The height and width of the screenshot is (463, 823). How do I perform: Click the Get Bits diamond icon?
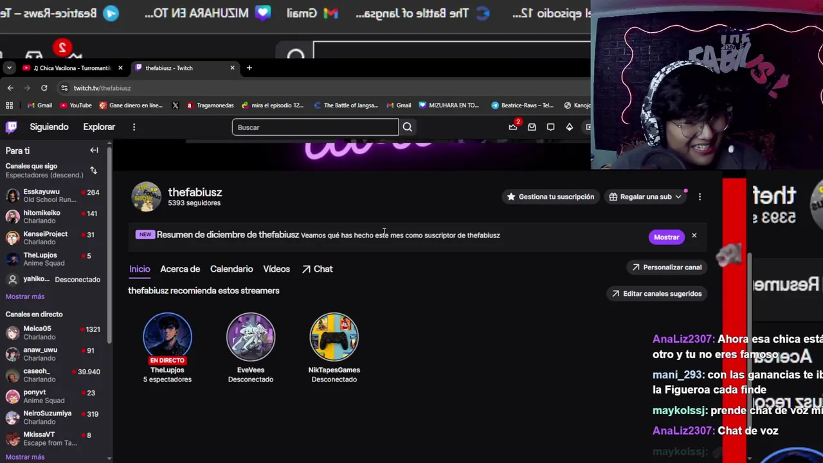tap(570, 127)
